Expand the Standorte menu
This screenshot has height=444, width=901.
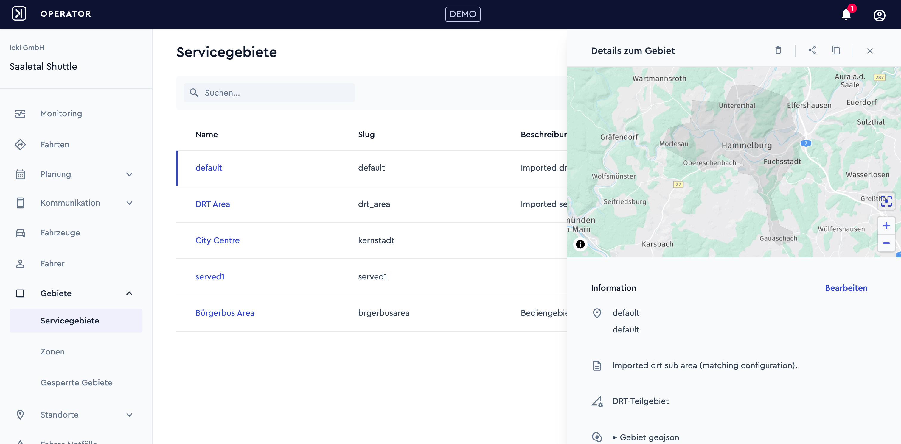click(x=129, y=415)
